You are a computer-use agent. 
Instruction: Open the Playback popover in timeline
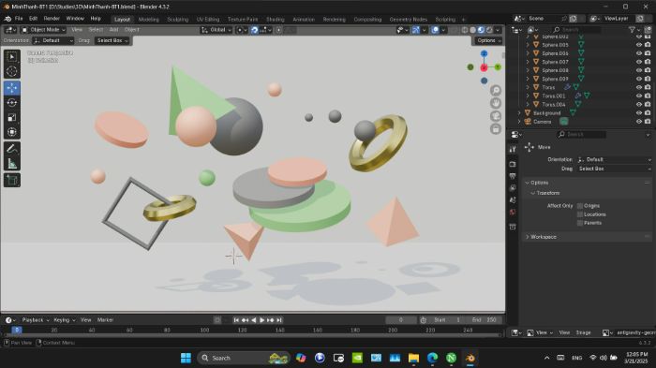[x=36, y=320]
